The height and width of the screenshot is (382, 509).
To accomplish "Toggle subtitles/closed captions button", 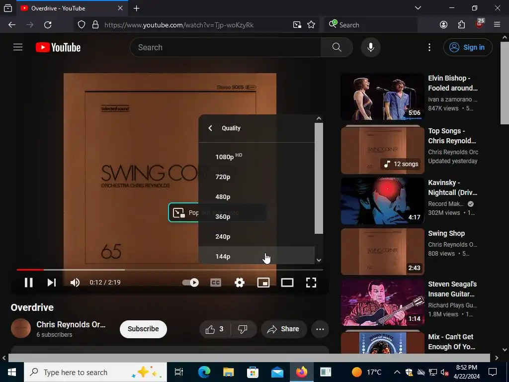I will (x=216, y=283).
